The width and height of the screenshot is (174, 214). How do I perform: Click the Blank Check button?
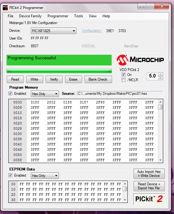98,79
